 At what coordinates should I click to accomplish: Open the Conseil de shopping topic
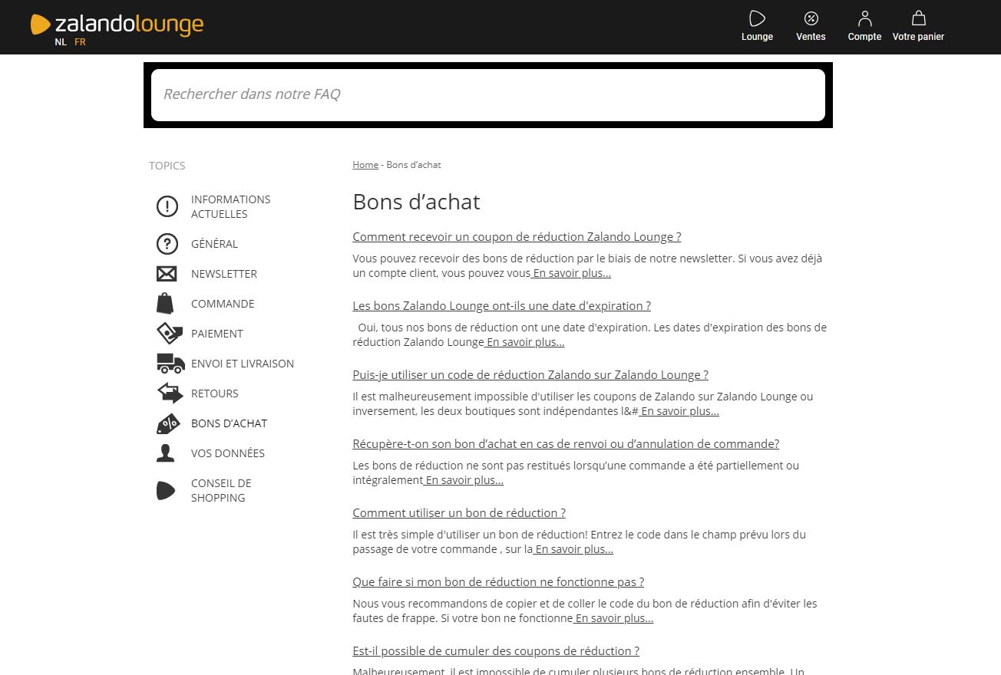point(221,490)
